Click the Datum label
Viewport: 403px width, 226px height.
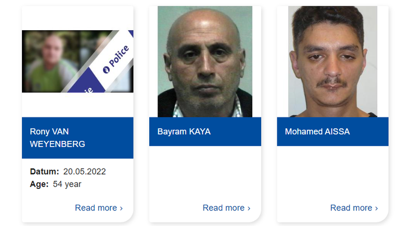(x=44, y=171)
